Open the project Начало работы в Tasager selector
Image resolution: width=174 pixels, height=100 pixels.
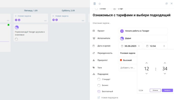143,31
